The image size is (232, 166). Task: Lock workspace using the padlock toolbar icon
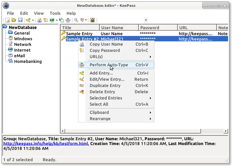[x=92, y=20]
